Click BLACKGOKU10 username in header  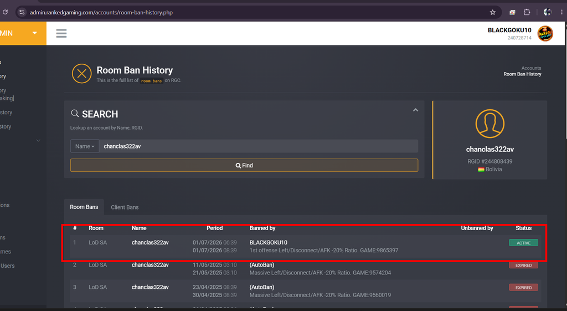click(509, 30)
